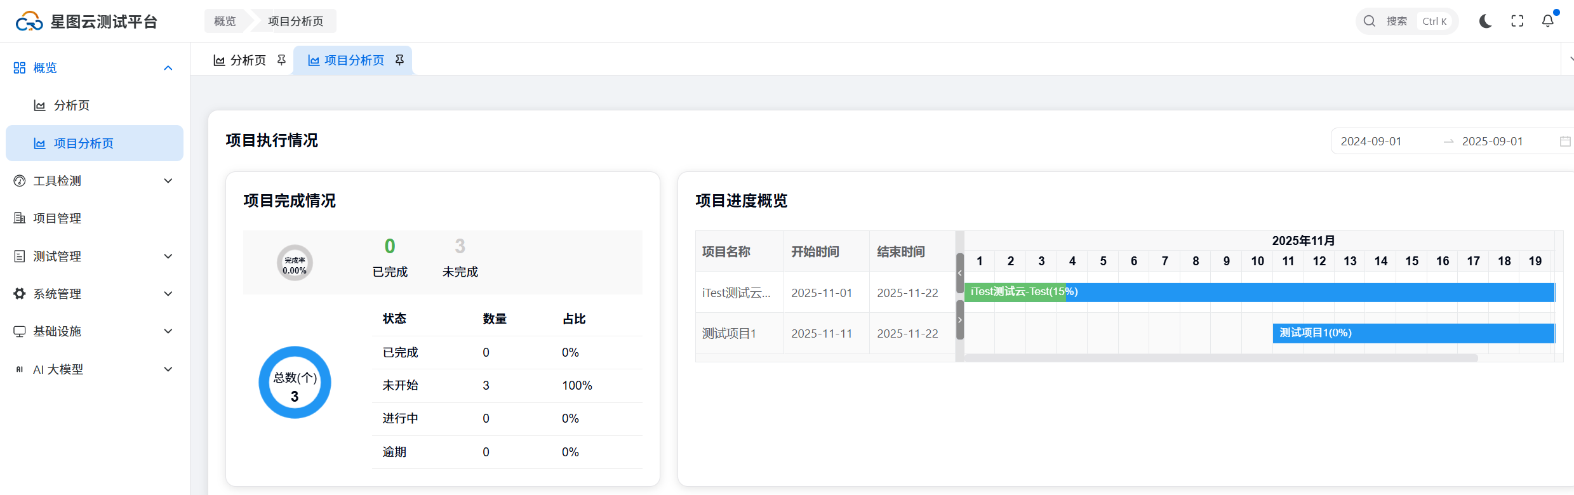This screenshot has width=1574, height=495.
Task: Open 项目管理 in the sidebar
Action: coord(57,218)
